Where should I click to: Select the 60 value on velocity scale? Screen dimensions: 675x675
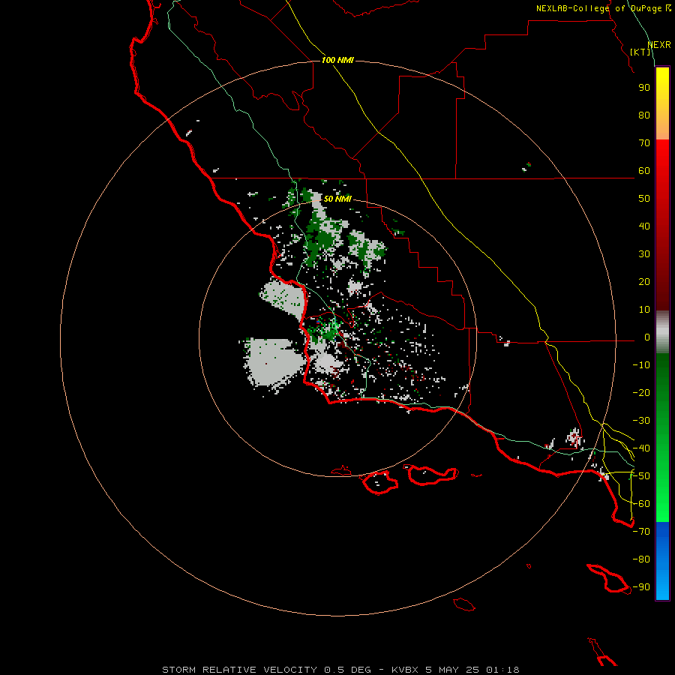pyautogui.click(x=644, y=171)
